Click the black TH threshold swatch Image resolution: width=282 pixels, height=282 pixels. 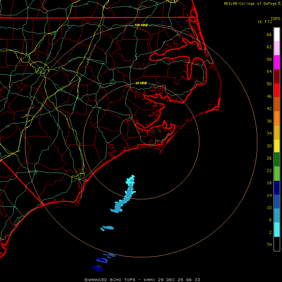coord(277,244)
